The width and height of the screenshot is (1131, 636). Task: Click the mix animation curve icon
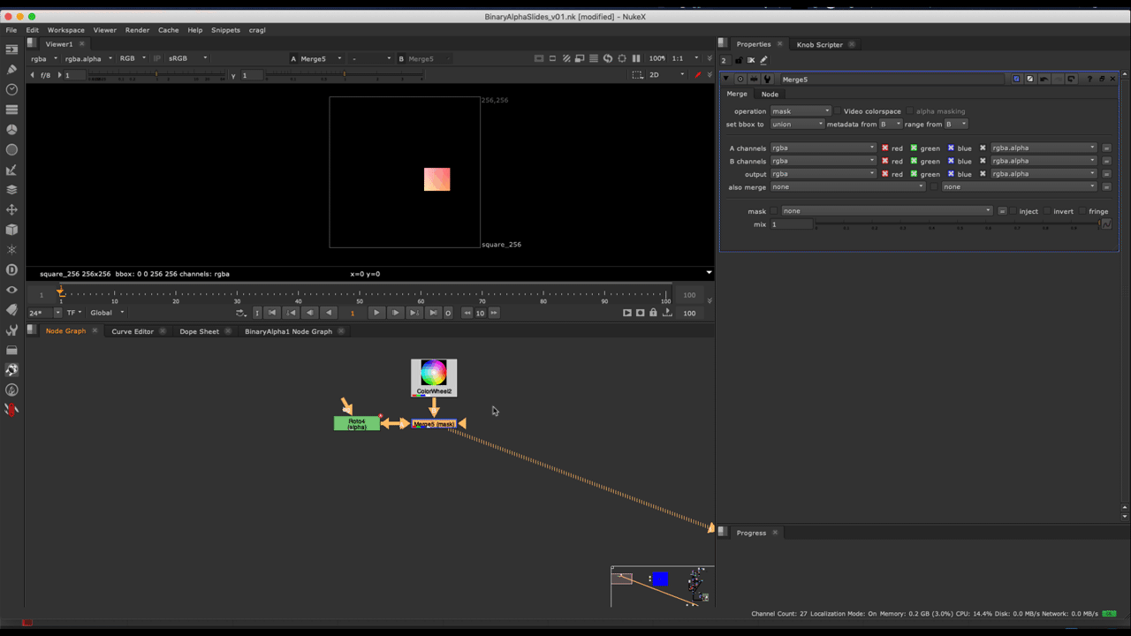1105,224
